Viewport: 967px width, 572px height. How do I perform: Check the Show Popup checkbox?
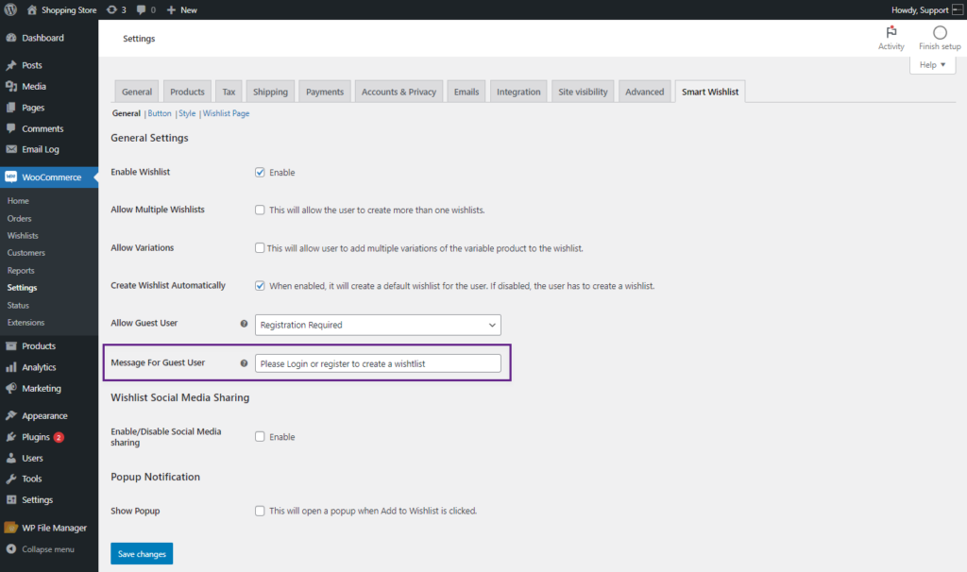pos(260,511)
